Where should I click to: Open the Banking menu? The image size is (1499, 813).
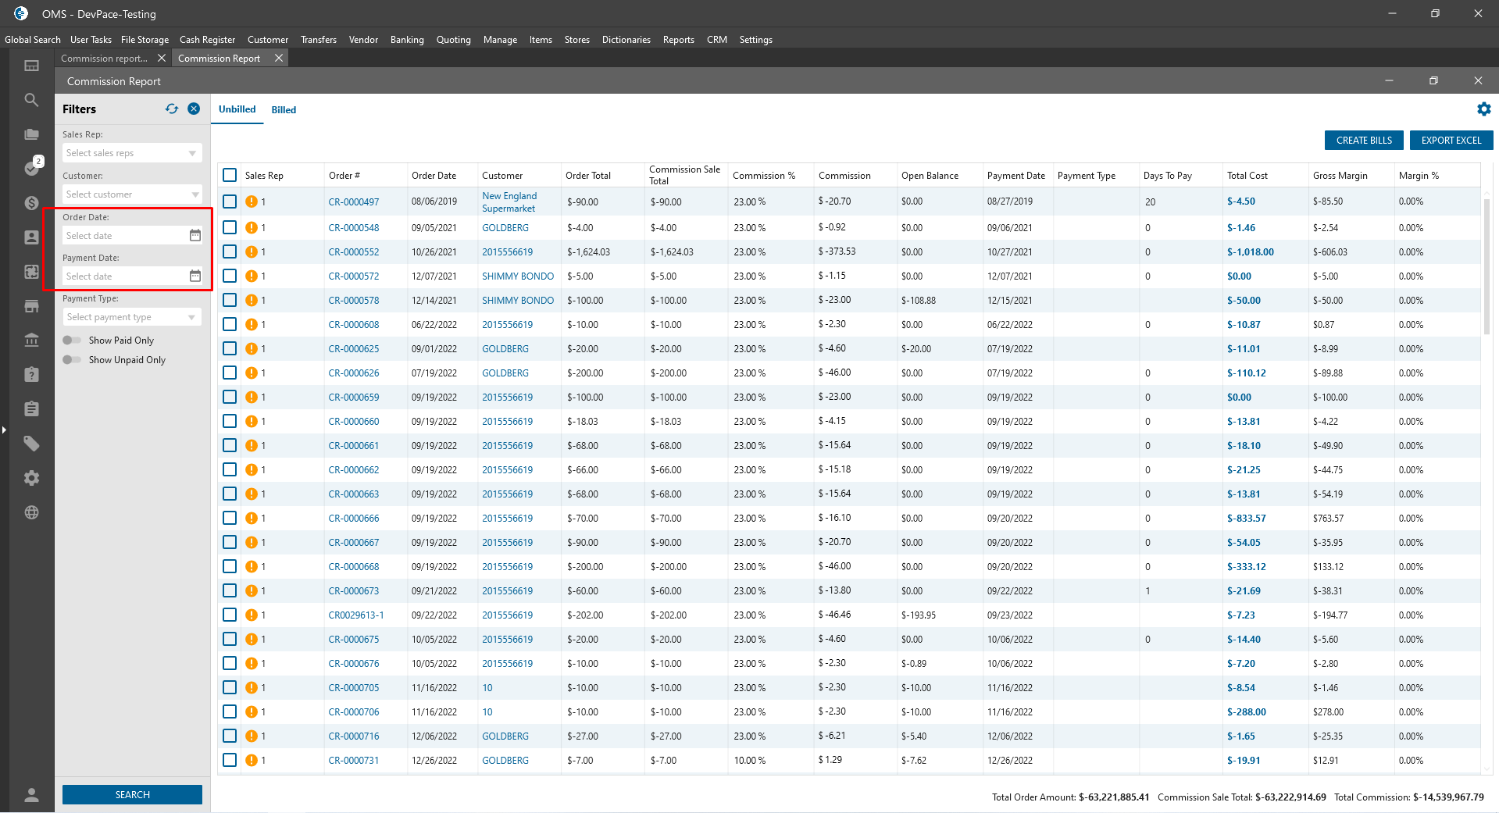coord(407,40)
